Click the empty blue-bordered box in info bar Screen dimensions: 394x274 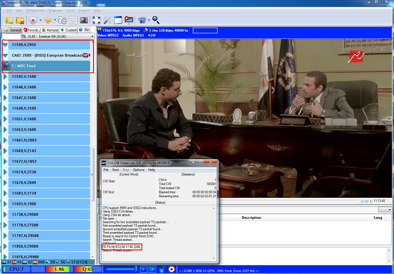click(205, 31)
